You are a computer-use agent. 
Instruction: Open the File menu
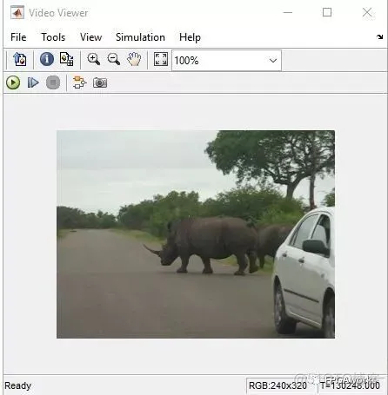[18, 37]
